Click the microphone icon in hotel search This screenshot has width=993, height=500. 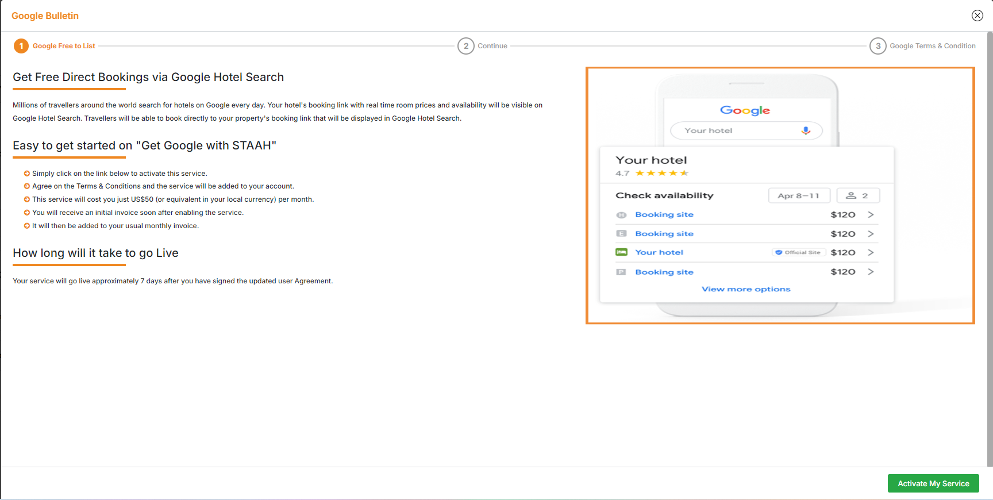pos(806,130)
